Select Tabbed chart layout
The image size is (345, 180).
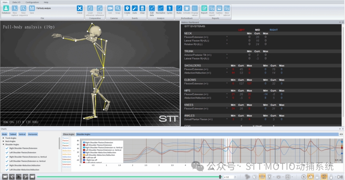(13, 134)
